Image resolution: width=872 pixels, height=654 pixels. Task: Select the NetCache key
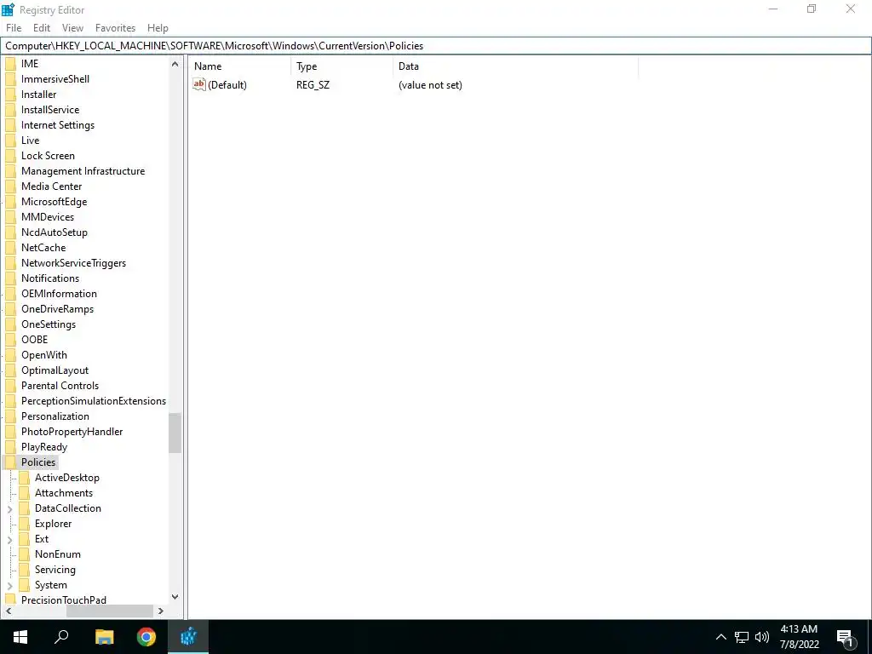click(43, 248)
